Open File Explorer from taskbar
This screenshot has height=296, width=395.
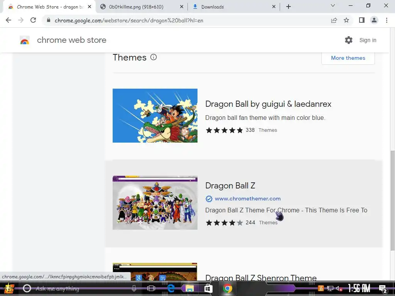(189, 288)
